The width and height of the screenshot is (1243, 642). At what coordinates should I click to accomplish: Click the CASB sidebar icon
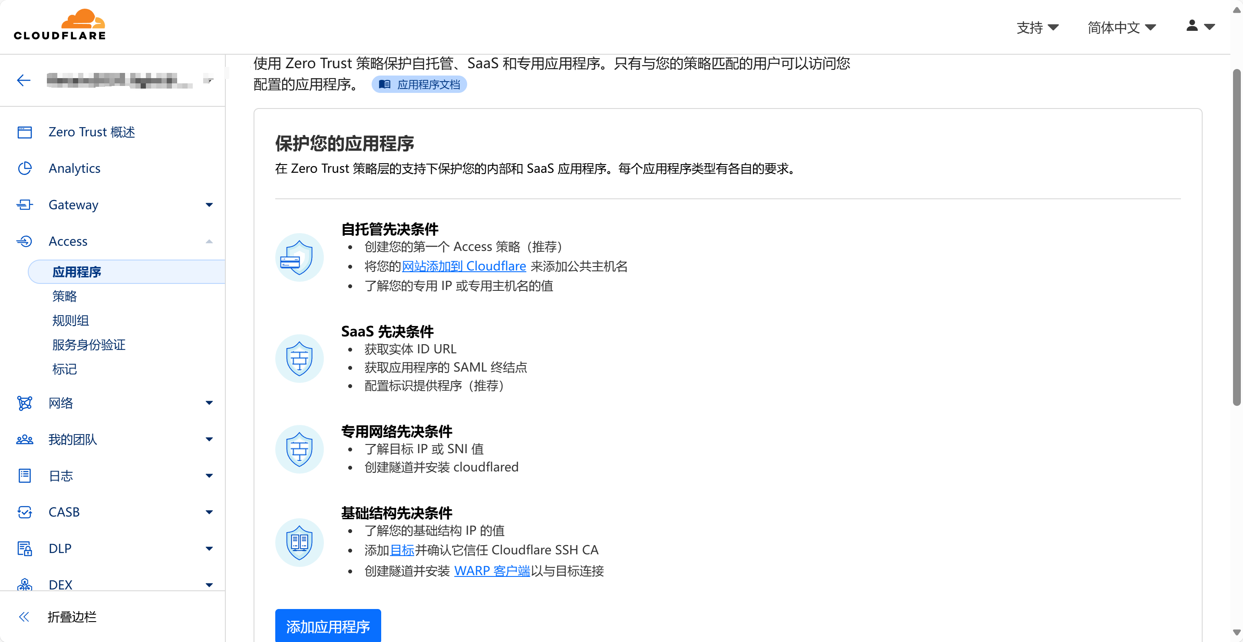tap(25, 512)
